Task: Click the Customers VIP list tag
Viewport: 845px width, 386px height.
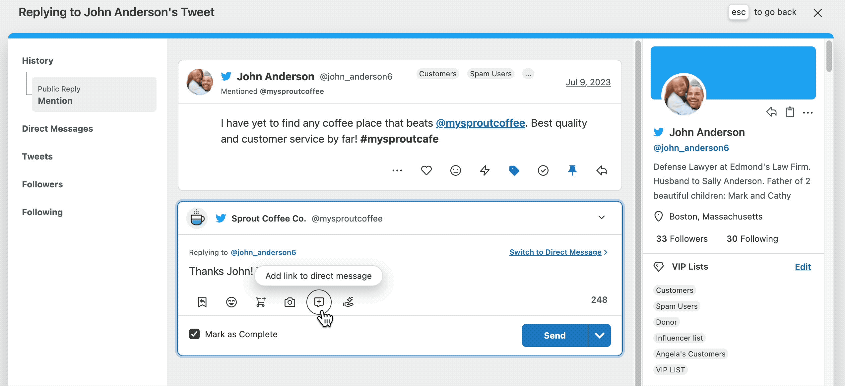Action: pyautogui.click(x=675, y=290)
